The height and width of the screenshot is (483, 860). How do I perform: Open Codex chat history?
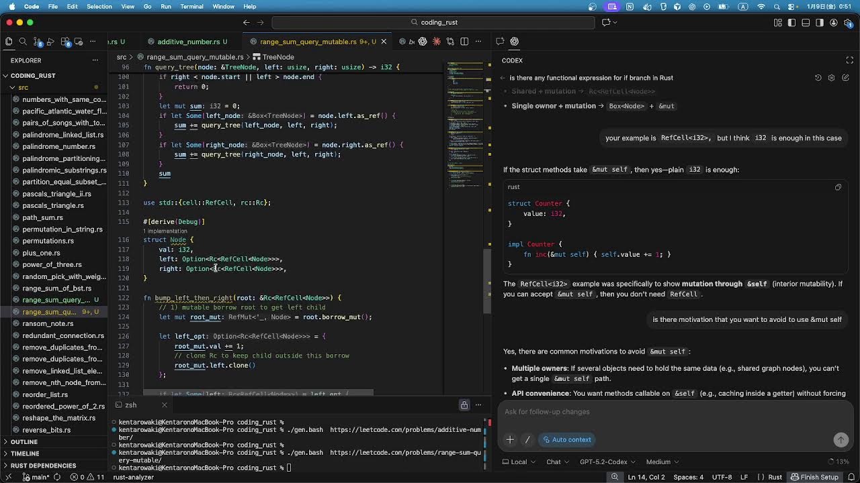818,78
